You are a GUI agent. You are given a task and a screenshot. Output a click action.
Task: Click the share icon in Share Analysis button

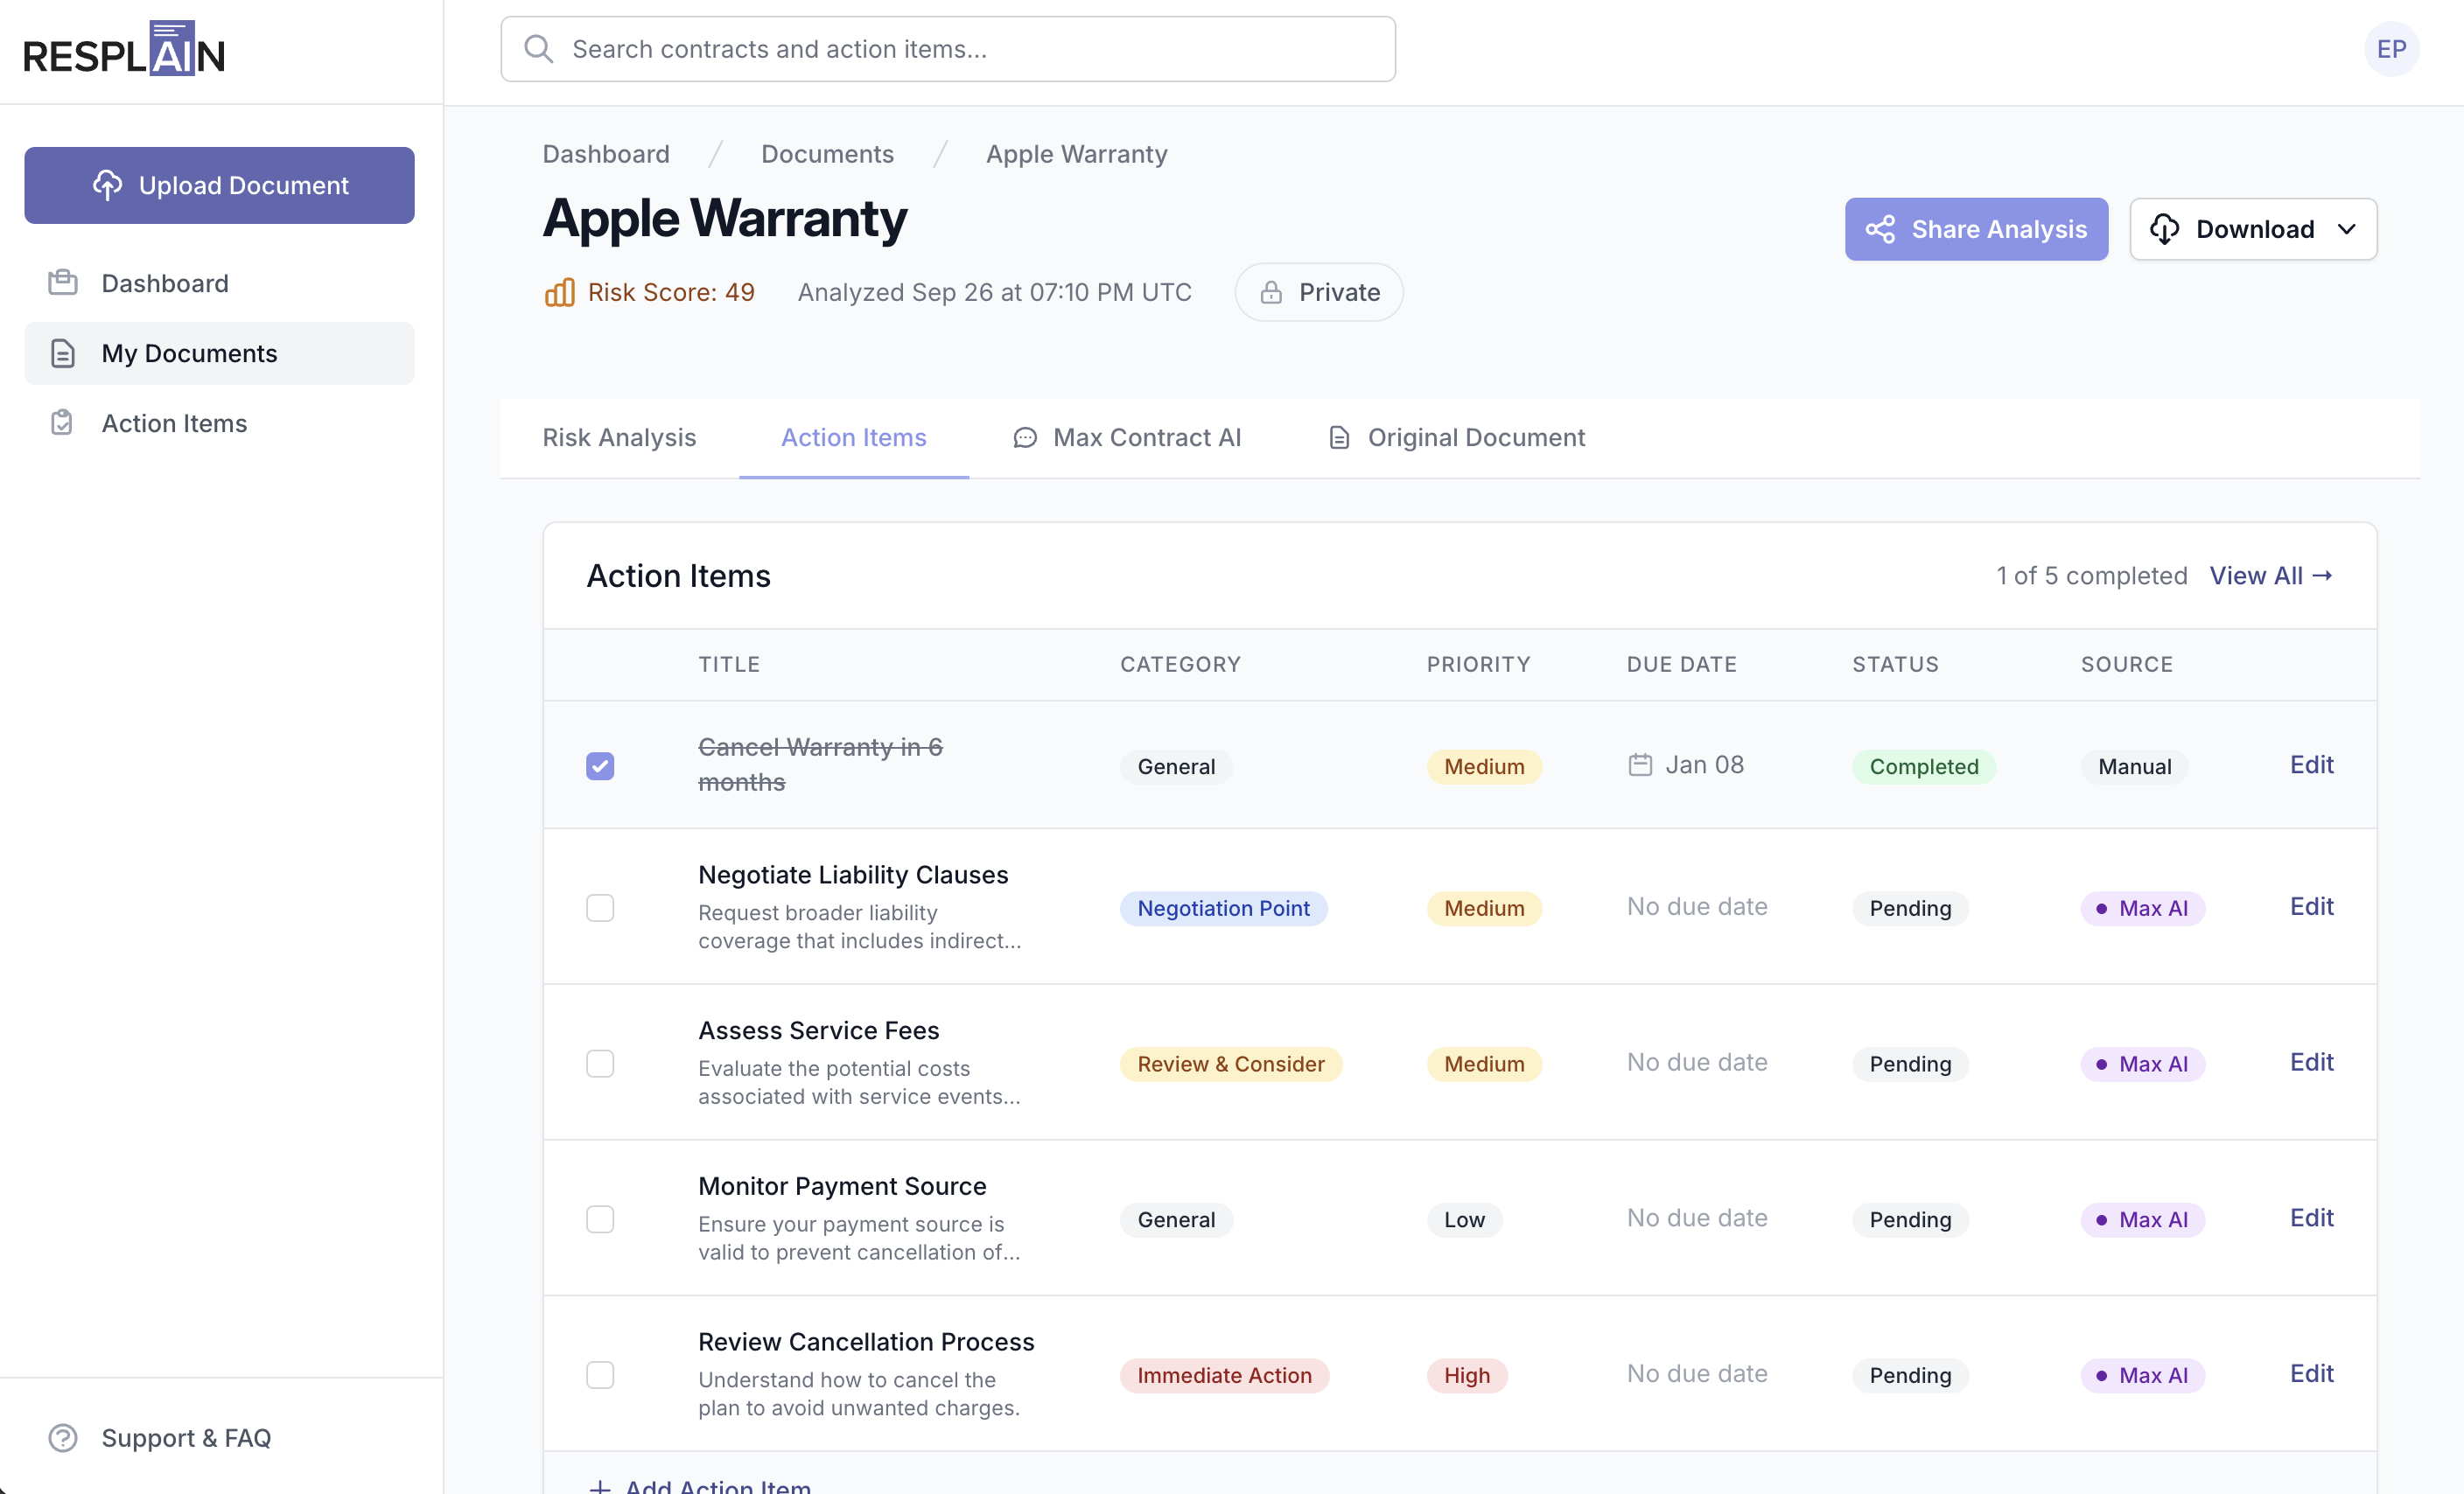coord(1881,229)
